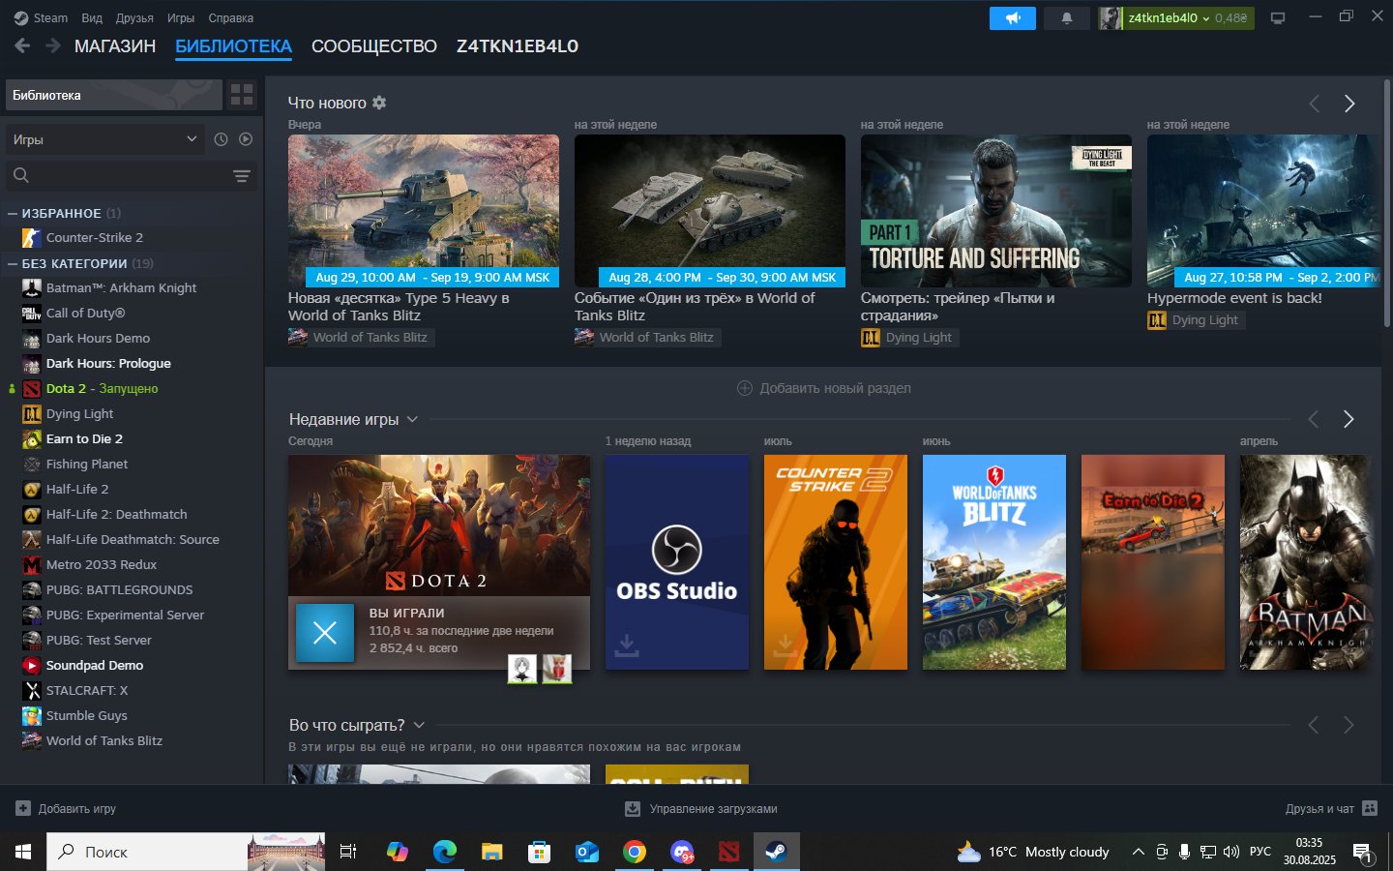Open What's New settings gear
The height and width of the screenshot is (871, 1393).
pyautogui.click(x=379, y=103)
